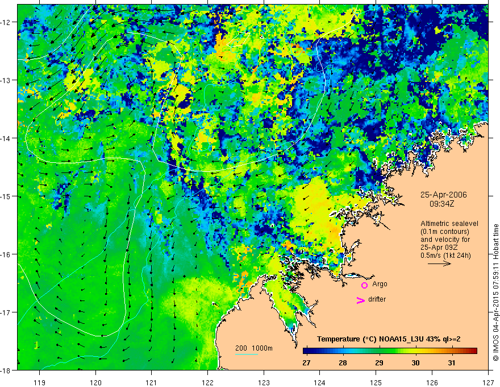Click the 'Altimetric sealevel' caption line
Viewport: 500px width, 387px height.
click(x=449, y=224)
